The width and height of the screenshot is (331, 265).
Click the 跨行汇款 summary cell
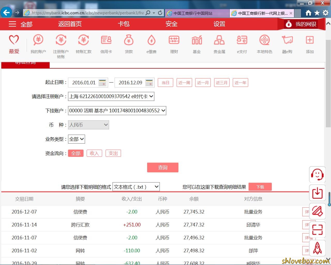click(x=80, y=225)
